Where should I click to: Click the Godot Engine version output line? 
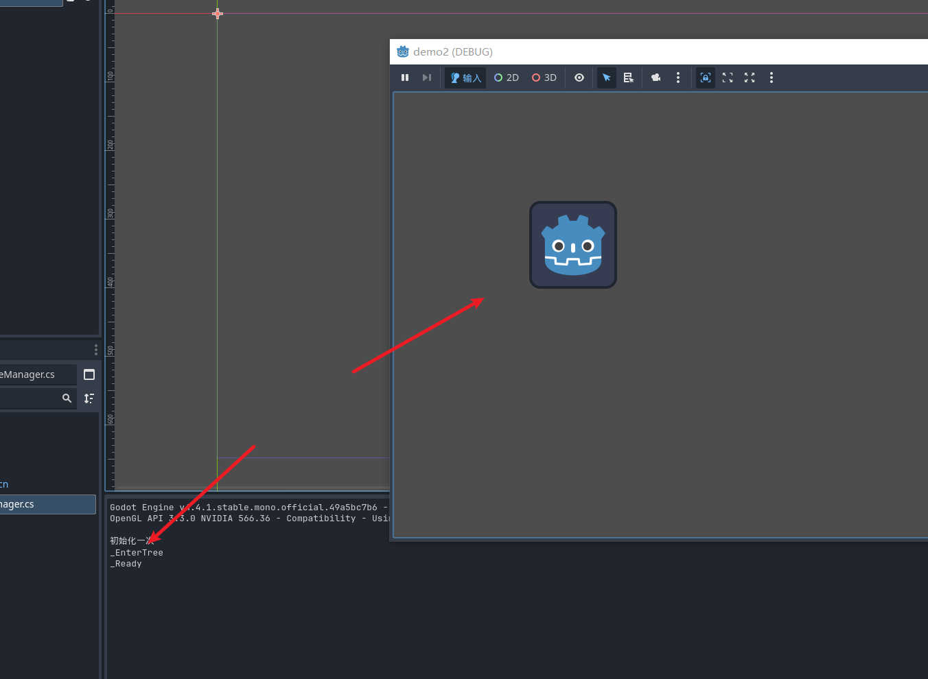click(248, 508)
